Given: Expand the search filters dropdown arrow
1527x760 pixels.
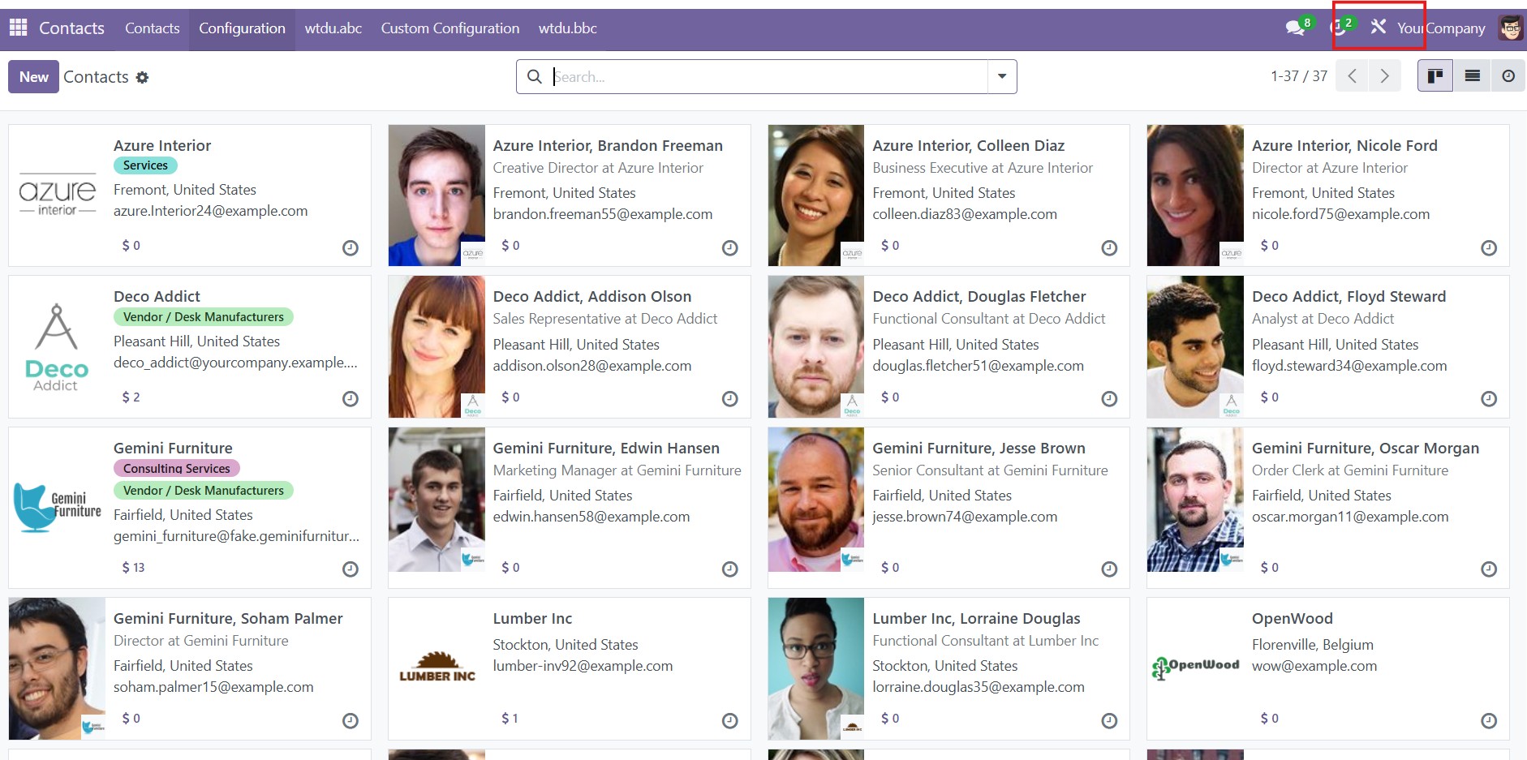Looking at the screenshot, I should (1001, 76).
